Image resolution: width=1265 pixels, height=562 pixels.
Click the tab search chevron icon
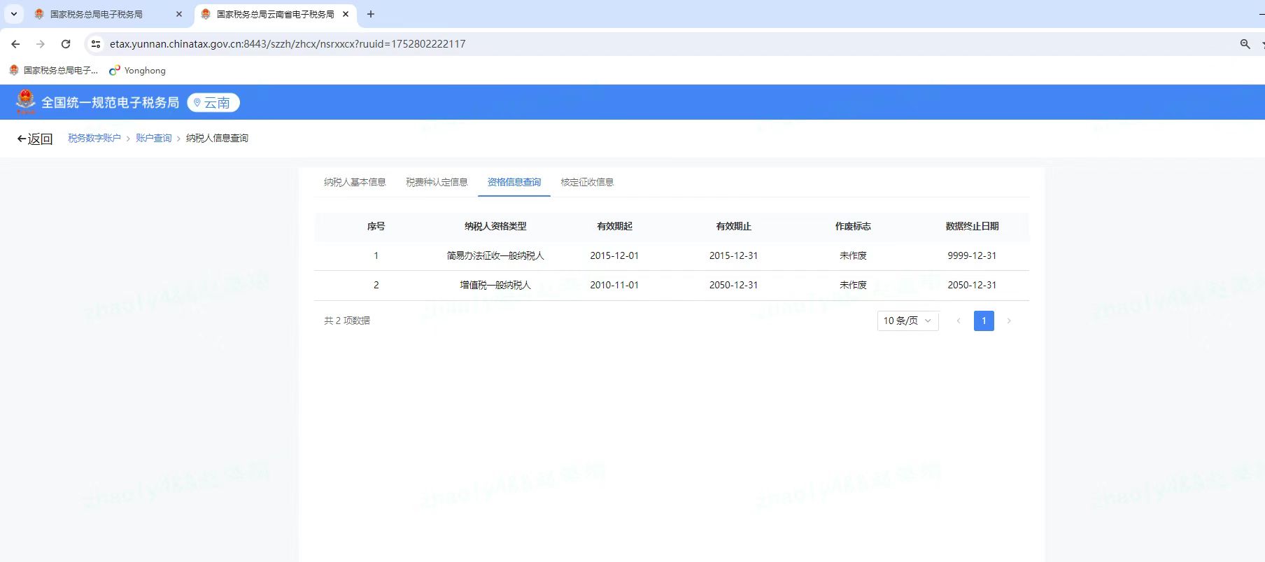13,14
